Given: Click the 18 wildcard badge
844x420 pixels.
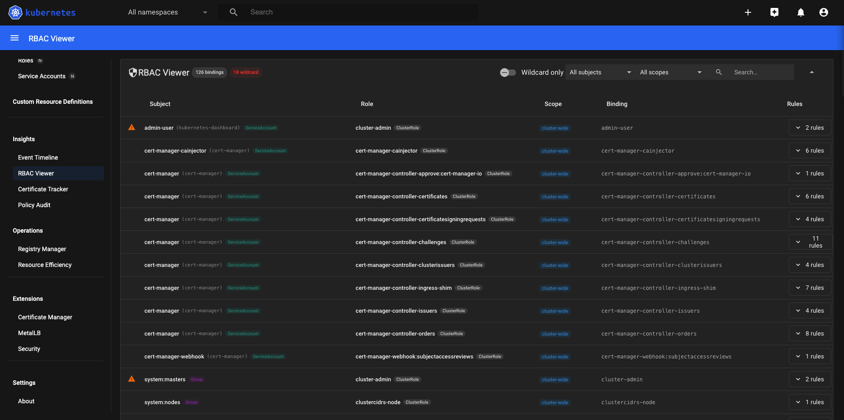Looking at the screenshot, I should coord(246,72).
